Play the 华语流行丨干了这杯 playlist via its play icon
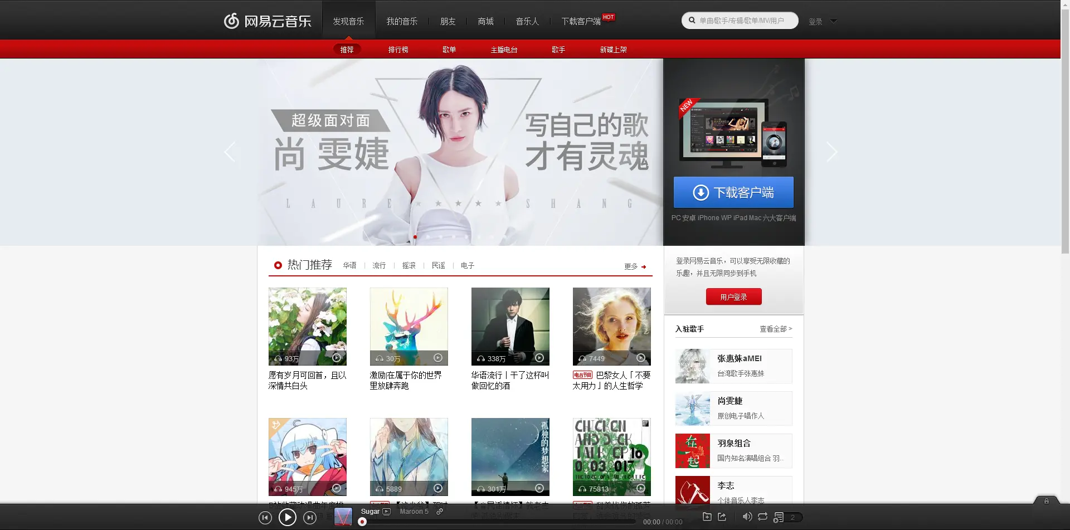The height and width of the screenshot is (530, 1070). 539,358
